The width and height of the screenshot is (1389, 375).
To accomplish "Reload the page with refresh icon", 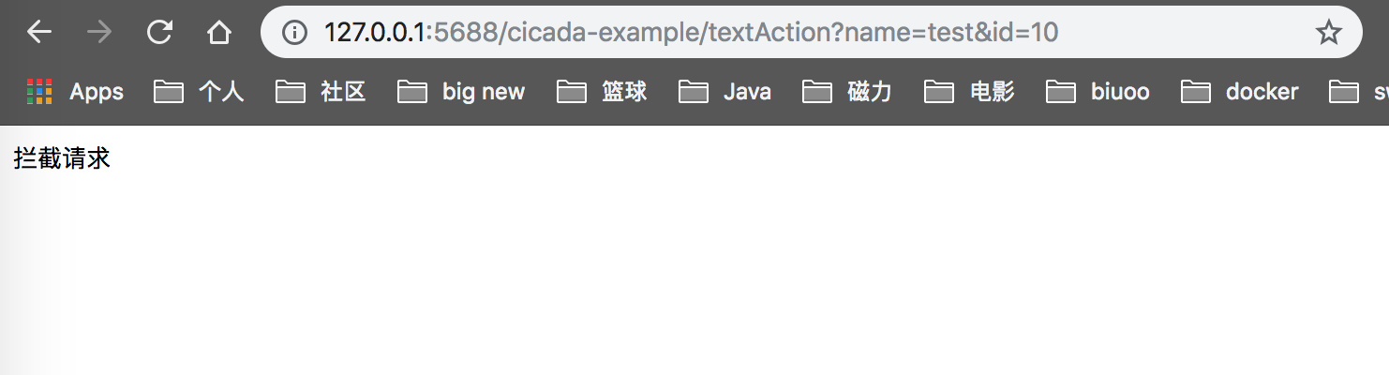I will tap(159, 33).
